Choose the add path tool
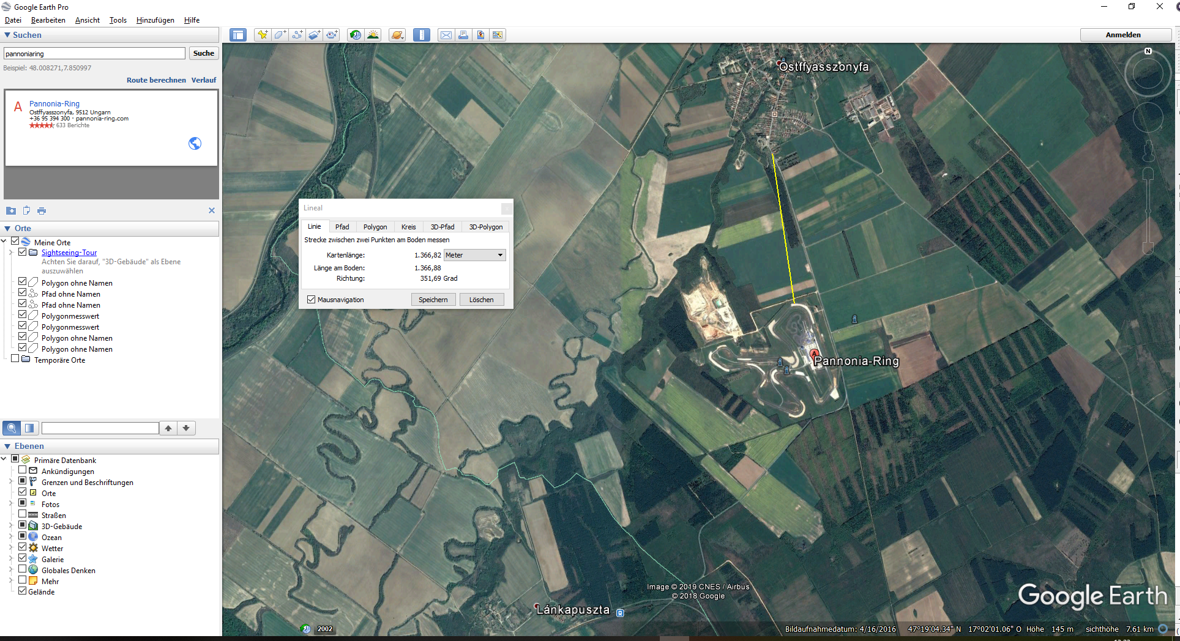 click(297, 35)
